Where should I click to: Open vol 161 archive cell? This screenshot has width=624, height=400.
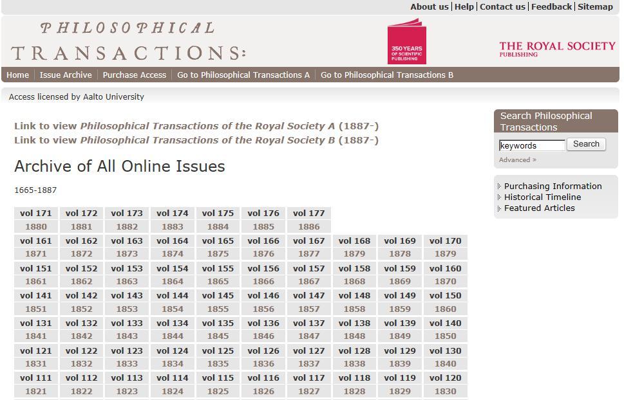(36, 241)
